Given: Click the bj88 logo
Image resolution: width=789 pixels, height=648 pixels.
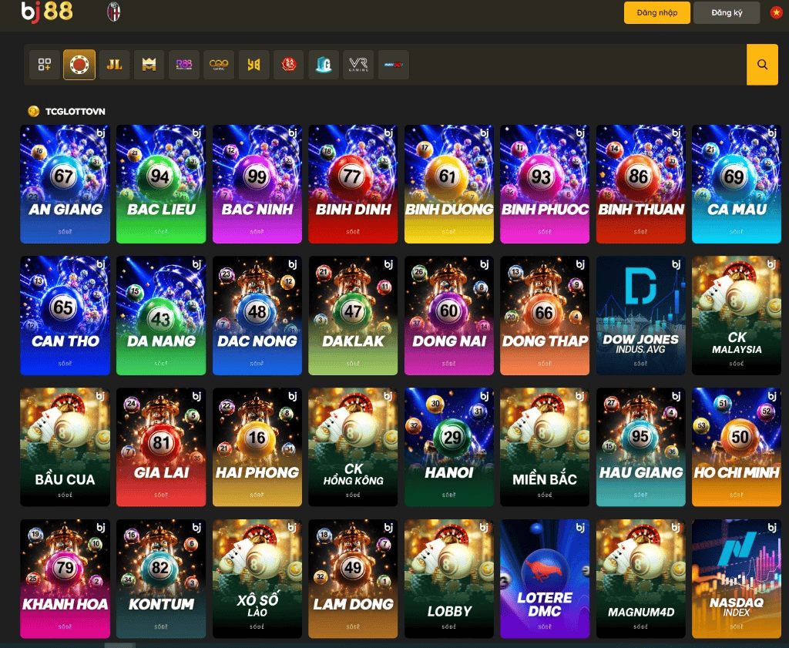Looking at the screenshot, I should pos(47,12).
